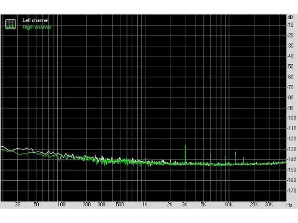Click the -60 dB axis label
Viewport: 298px width, 223px height.
coord(290,77)
